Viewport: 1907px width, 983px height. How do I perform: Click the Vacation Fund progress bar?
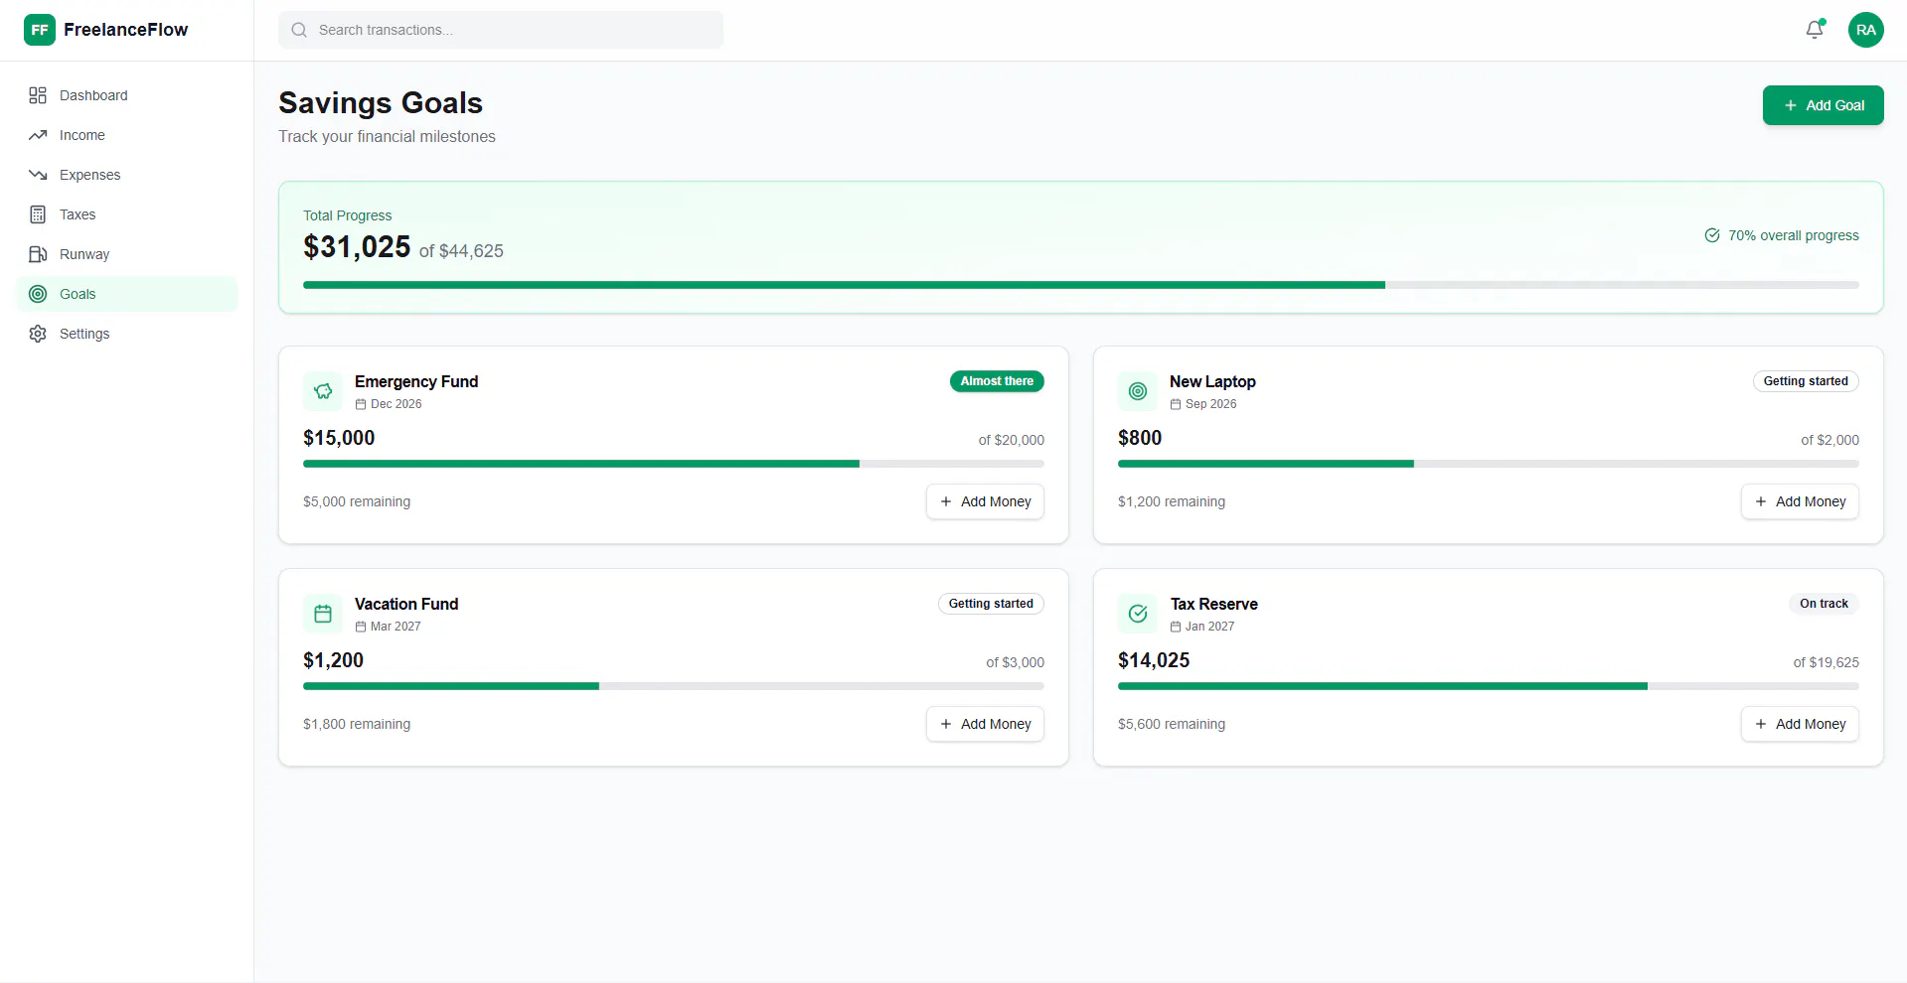click(674, 686)
